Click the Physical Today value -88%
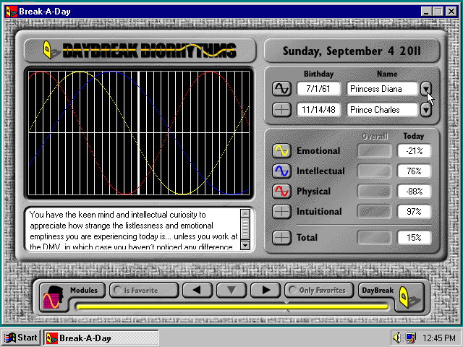This screenshot has height=347, width=463. coord(414,191)
